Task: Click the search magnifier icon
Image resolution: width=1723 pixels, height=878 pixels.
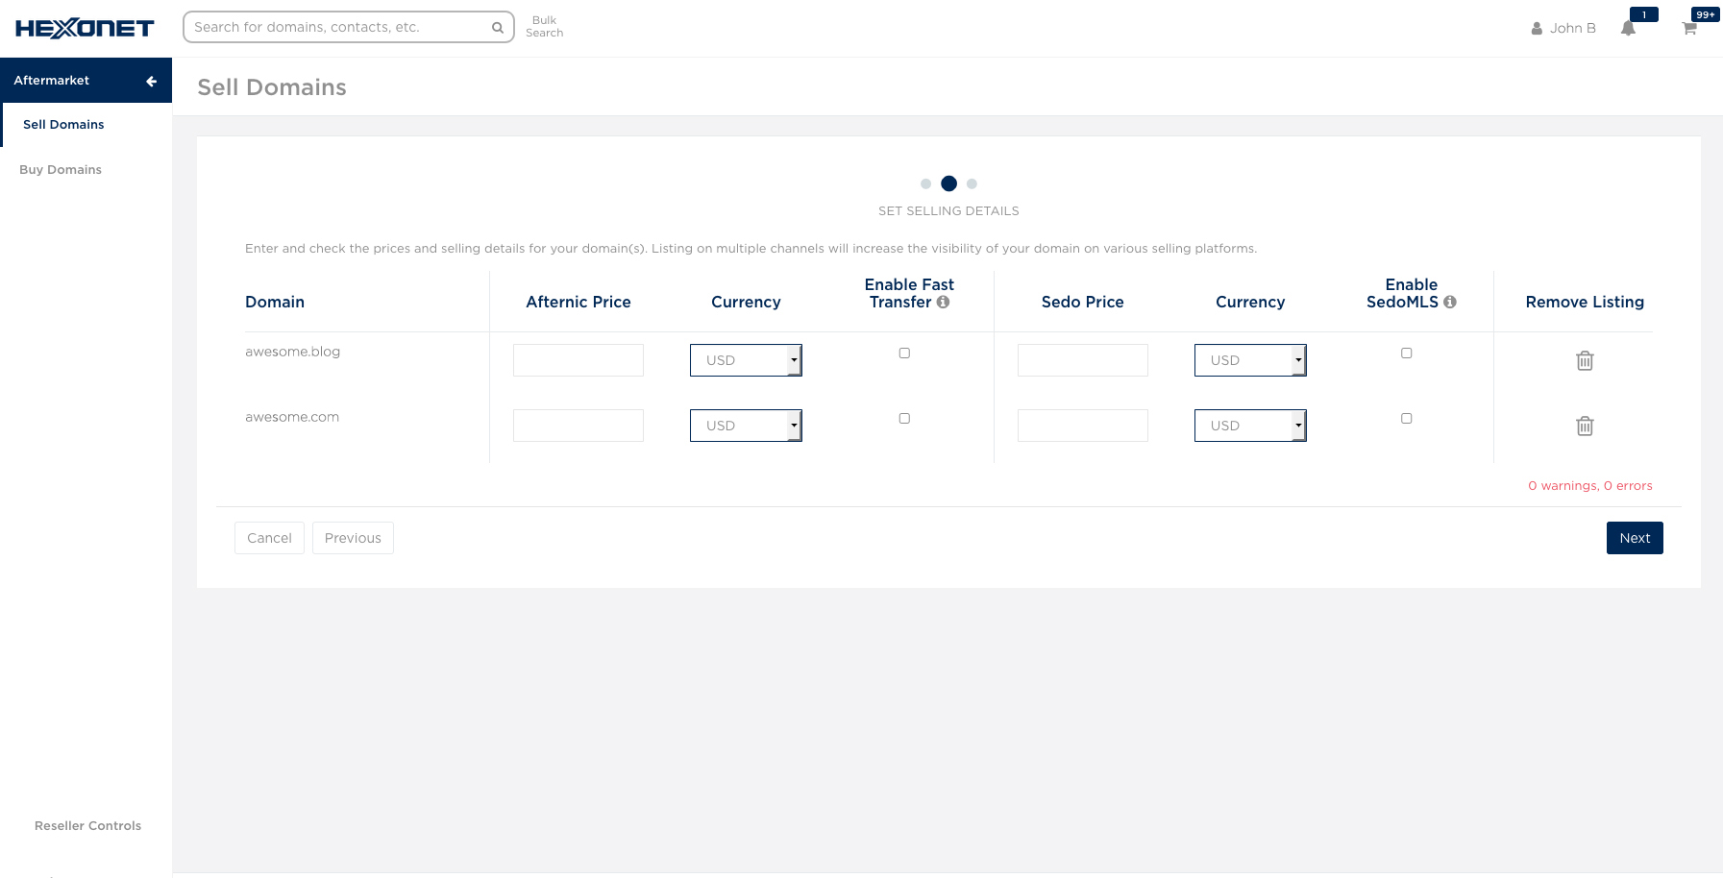Action: pyautogui.click(x=498, y=28)
